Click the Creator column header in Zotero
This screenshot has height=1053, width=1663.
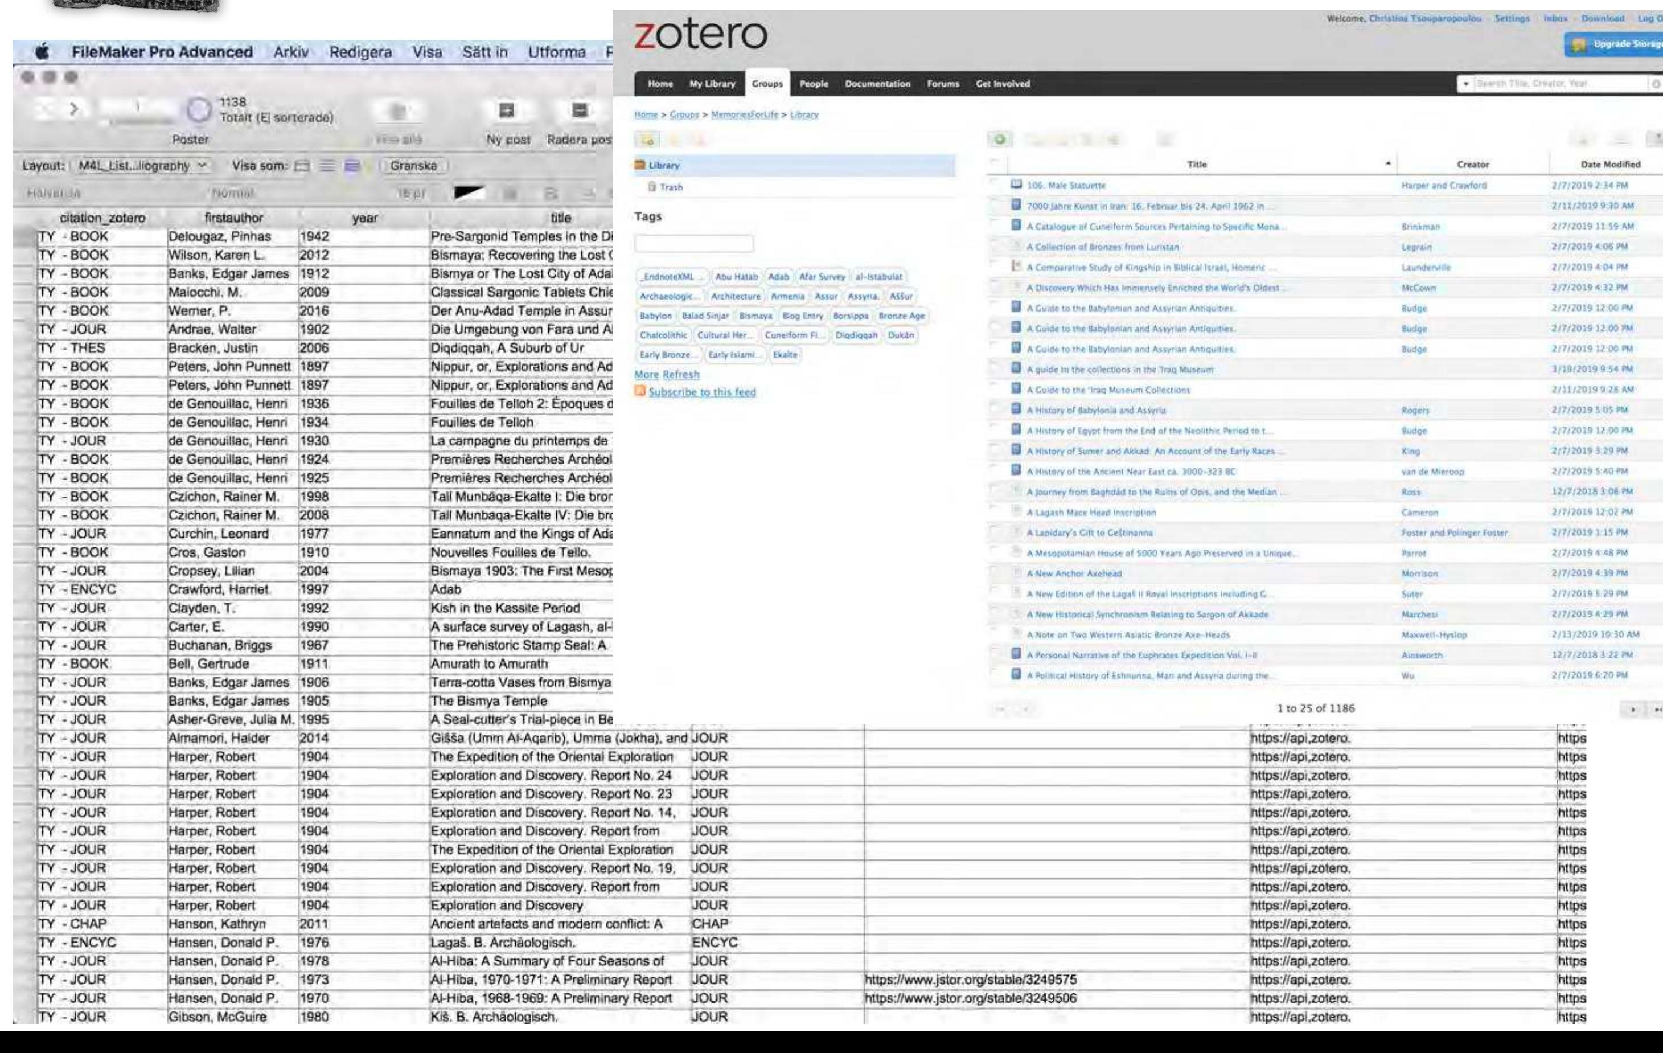pos(1472,165)
